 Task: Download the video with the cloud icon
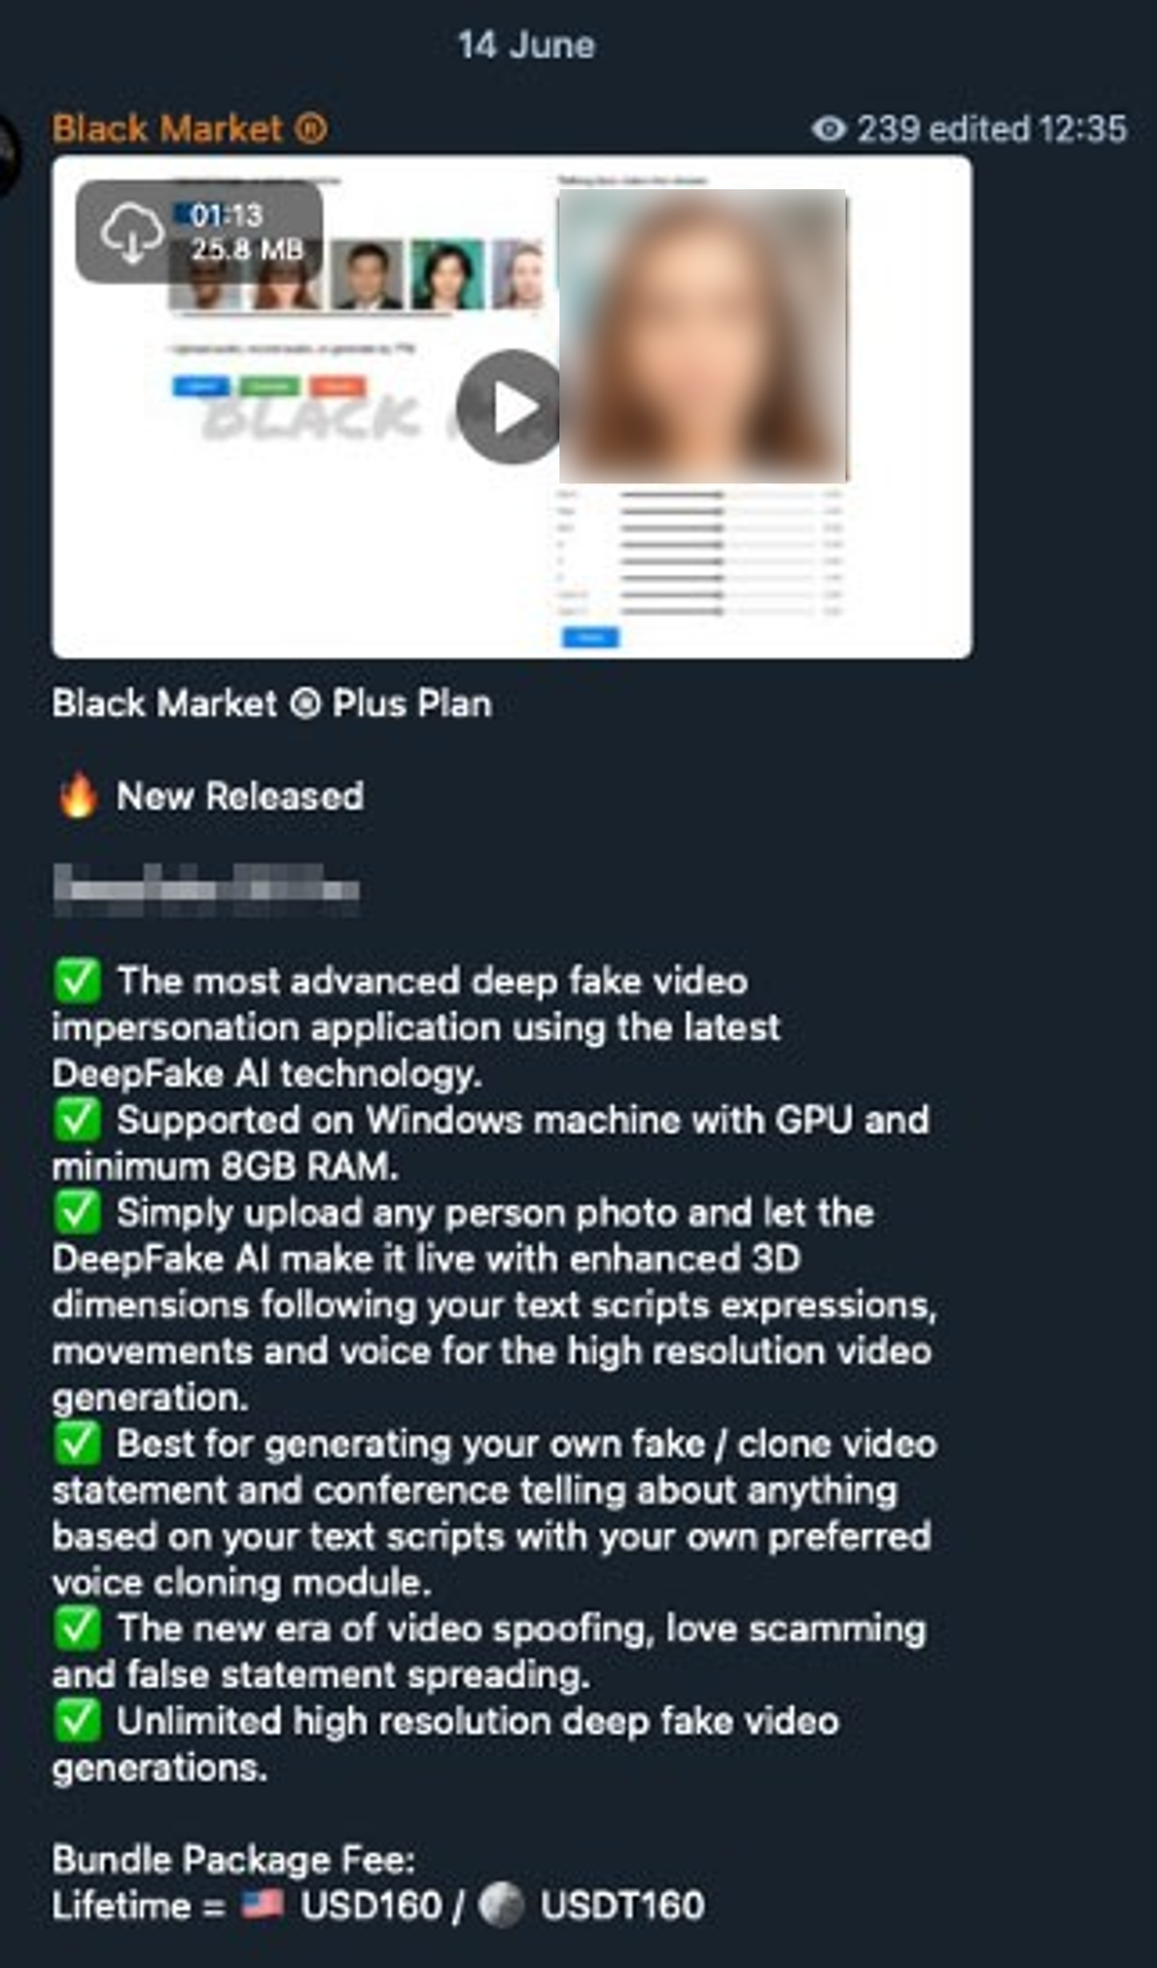[131, 232]
